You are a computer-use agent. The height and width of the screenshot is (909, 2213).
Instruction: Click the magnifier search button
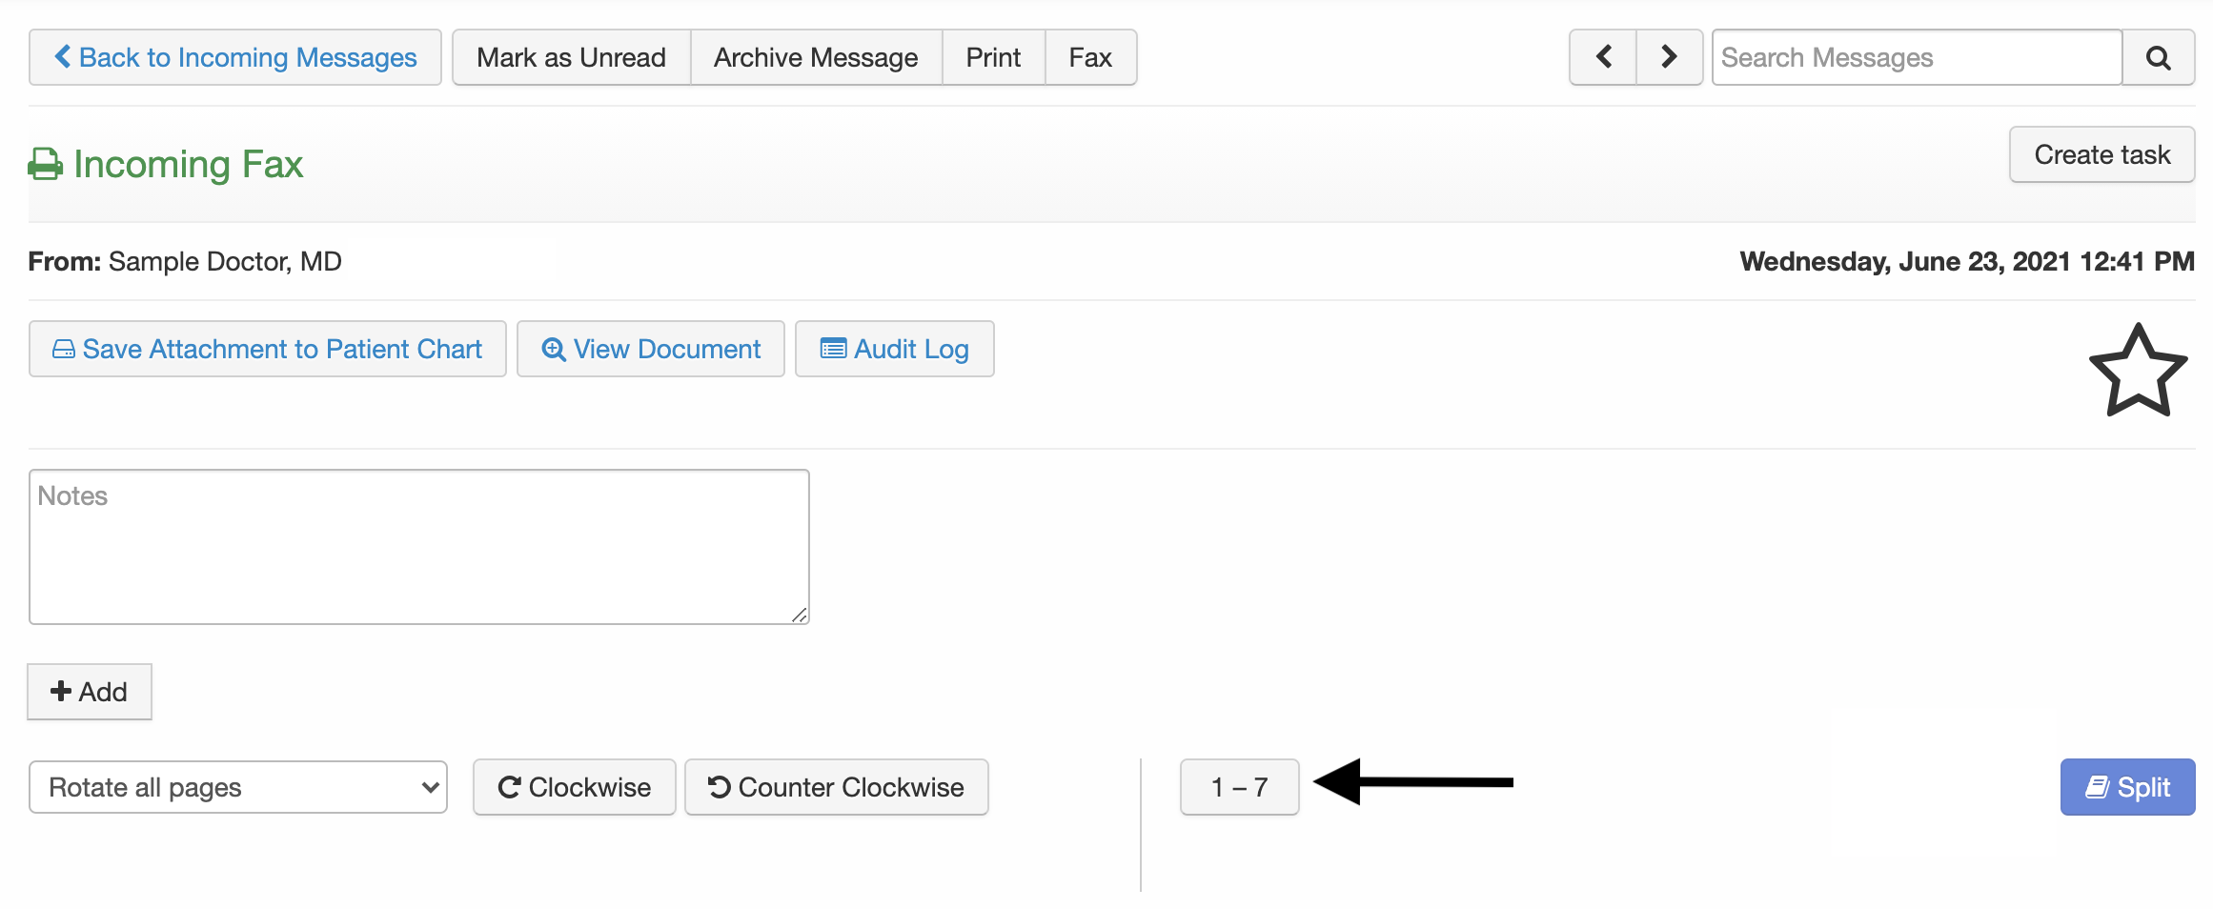2159,57
